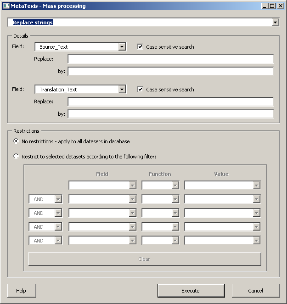
Task: Open the first AND operator dropdown
Action: click(x=58, y=199)
